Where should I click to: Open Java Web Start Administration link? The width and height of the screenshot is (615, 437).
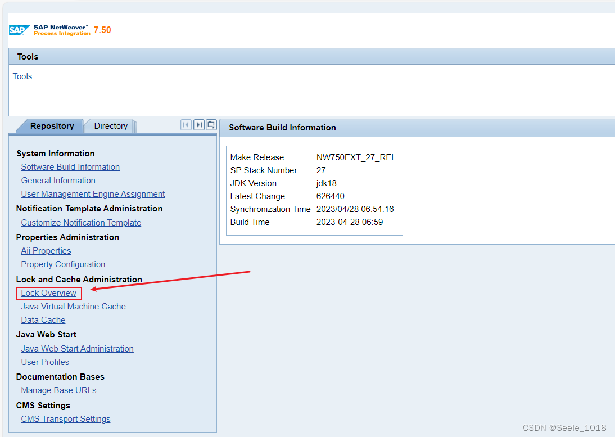click(x=77, y=349)
